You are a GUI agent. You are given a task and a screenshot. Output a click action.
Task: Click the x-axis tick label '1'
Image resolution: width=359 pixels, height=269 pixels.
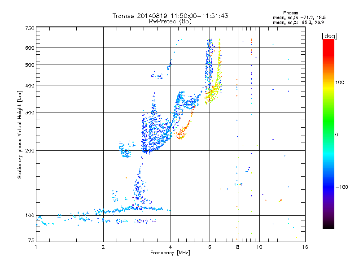tap(36, 247)
